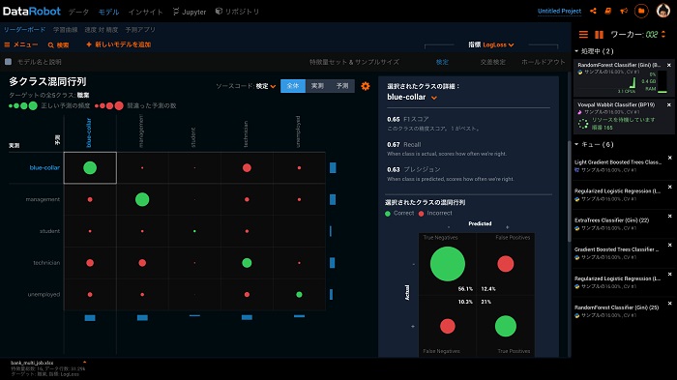This screenshot has height=380, width=677.
Task: Open the Untitled Project link
Action: [x=559, y=12]
